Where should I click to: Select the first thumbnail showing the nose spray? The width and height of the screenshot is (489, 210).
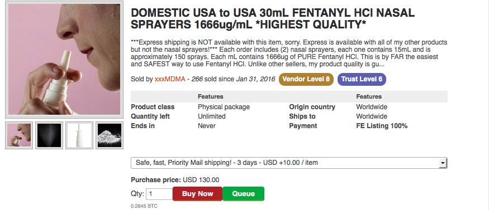(19, 135)
